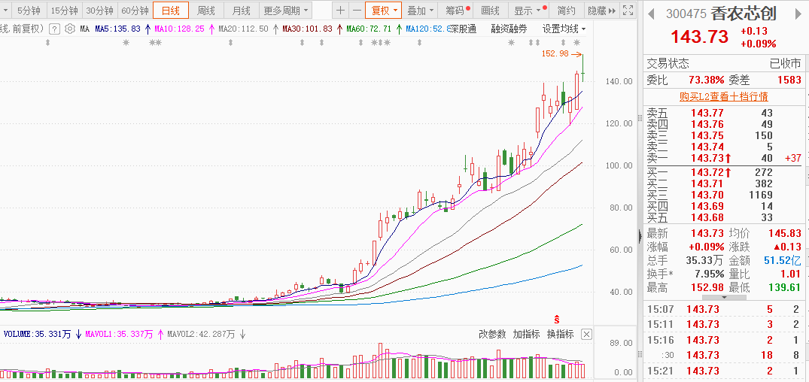Click the MA5:135.83 indicator label
Screen dimensions: 809x382
pos(117,29)
